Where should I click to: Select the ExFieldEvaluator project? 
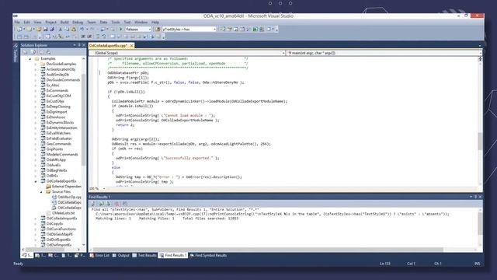(59, 138)
